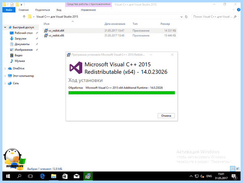Switch to large icons view layout

point(238,169)
